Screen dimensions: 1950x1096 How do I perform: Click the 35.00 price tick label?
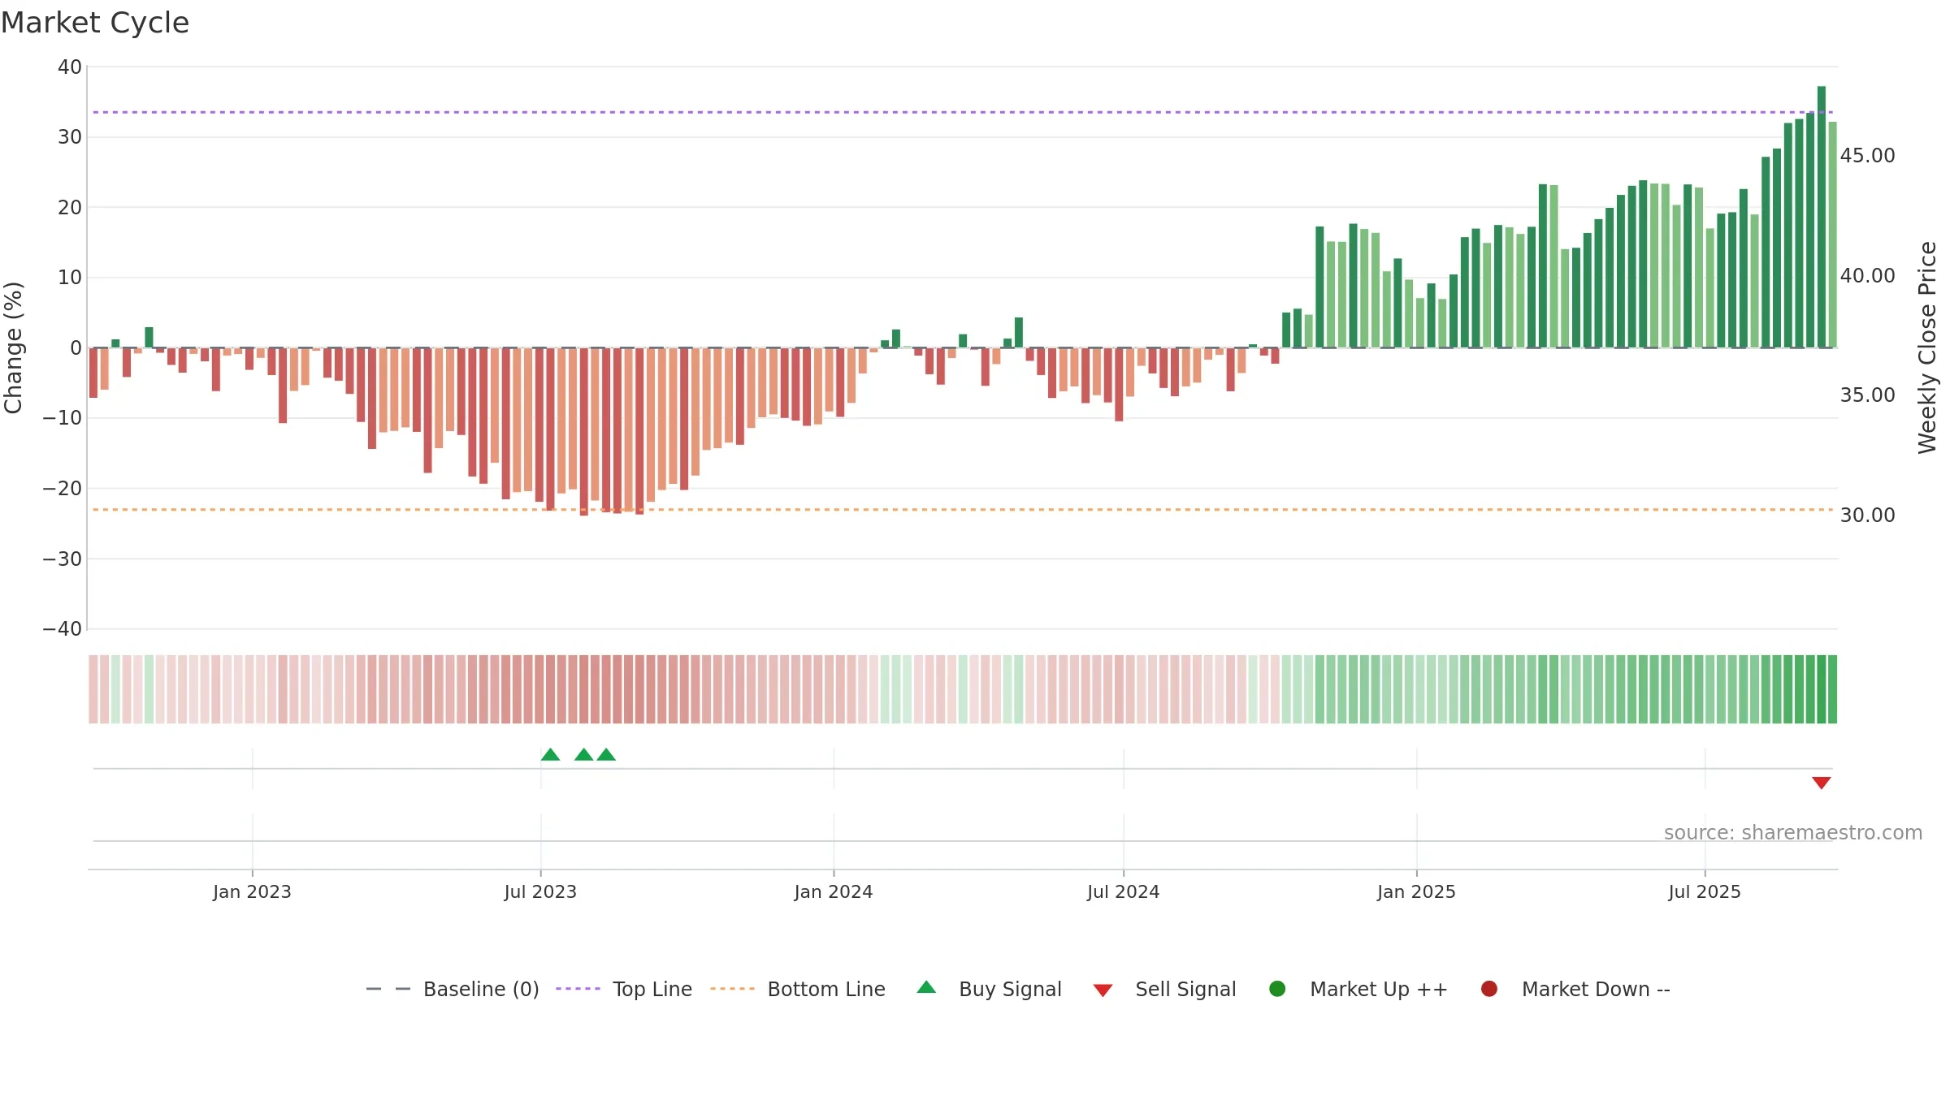1867,395
